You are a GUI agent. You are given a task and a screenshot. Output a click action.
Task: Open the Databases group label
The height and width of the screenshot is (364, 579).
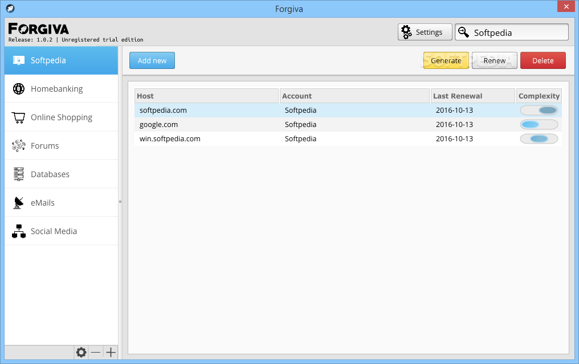point(50,174)
